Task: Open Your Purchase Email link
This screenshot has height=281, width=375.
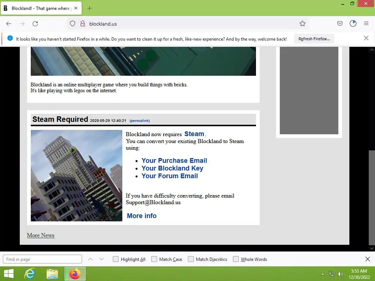Action: click(x=174, y=161)
